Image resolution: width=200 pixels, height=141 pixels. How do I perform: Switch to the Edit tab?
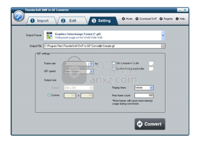[x=72, y=21]
